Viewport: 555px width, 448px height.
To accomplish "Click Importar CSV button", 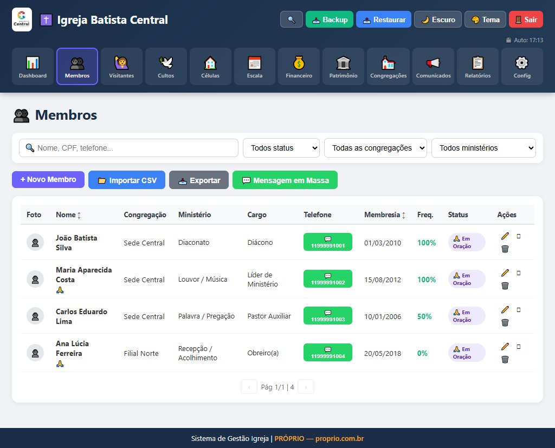I will (127, 180).
